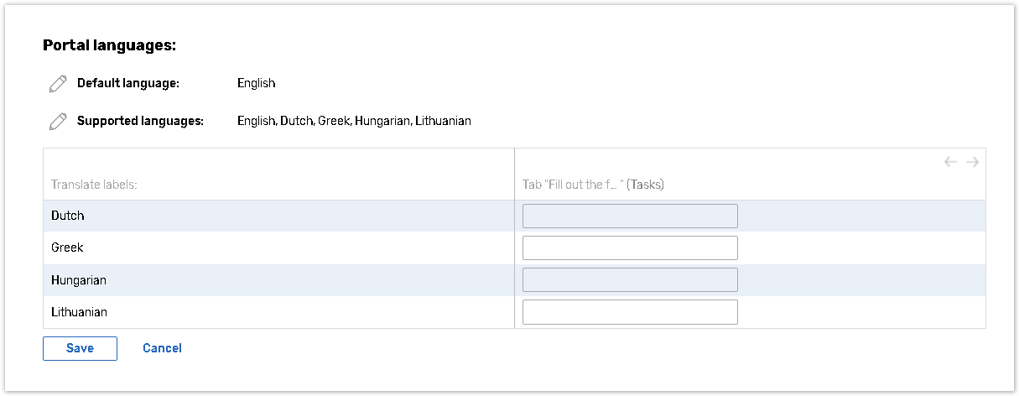Viewport: 1019px width, 396px height.
Task: Select the Hungarian translation input field
Action: pyautogui.click(x=630, y=280)
